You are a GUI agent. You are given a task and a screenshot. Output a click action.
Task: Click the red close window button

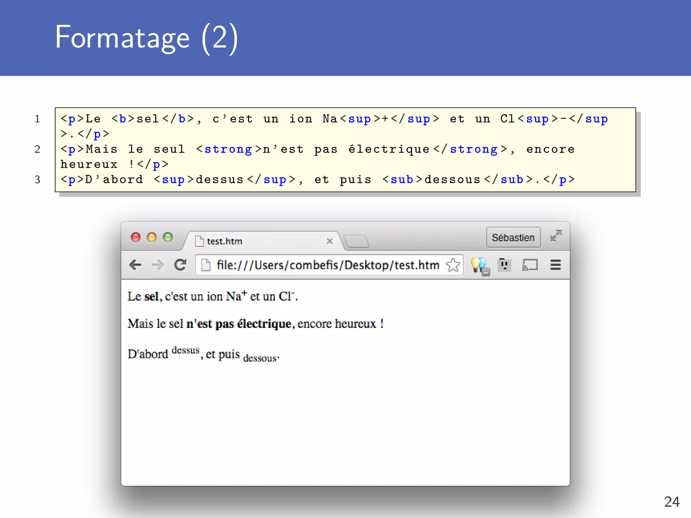pos(136,237)
